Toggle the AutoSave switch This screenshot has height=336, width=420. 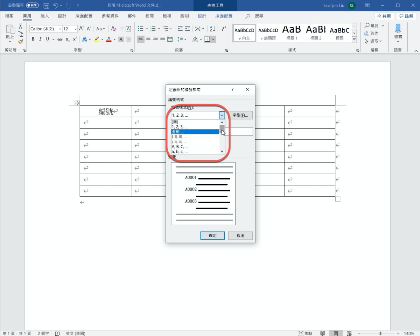[x=33, y=6]
